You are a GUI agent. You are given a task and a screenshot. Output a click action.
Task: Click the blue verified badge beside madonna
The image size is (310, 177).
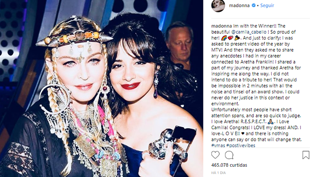click(253, 5)
